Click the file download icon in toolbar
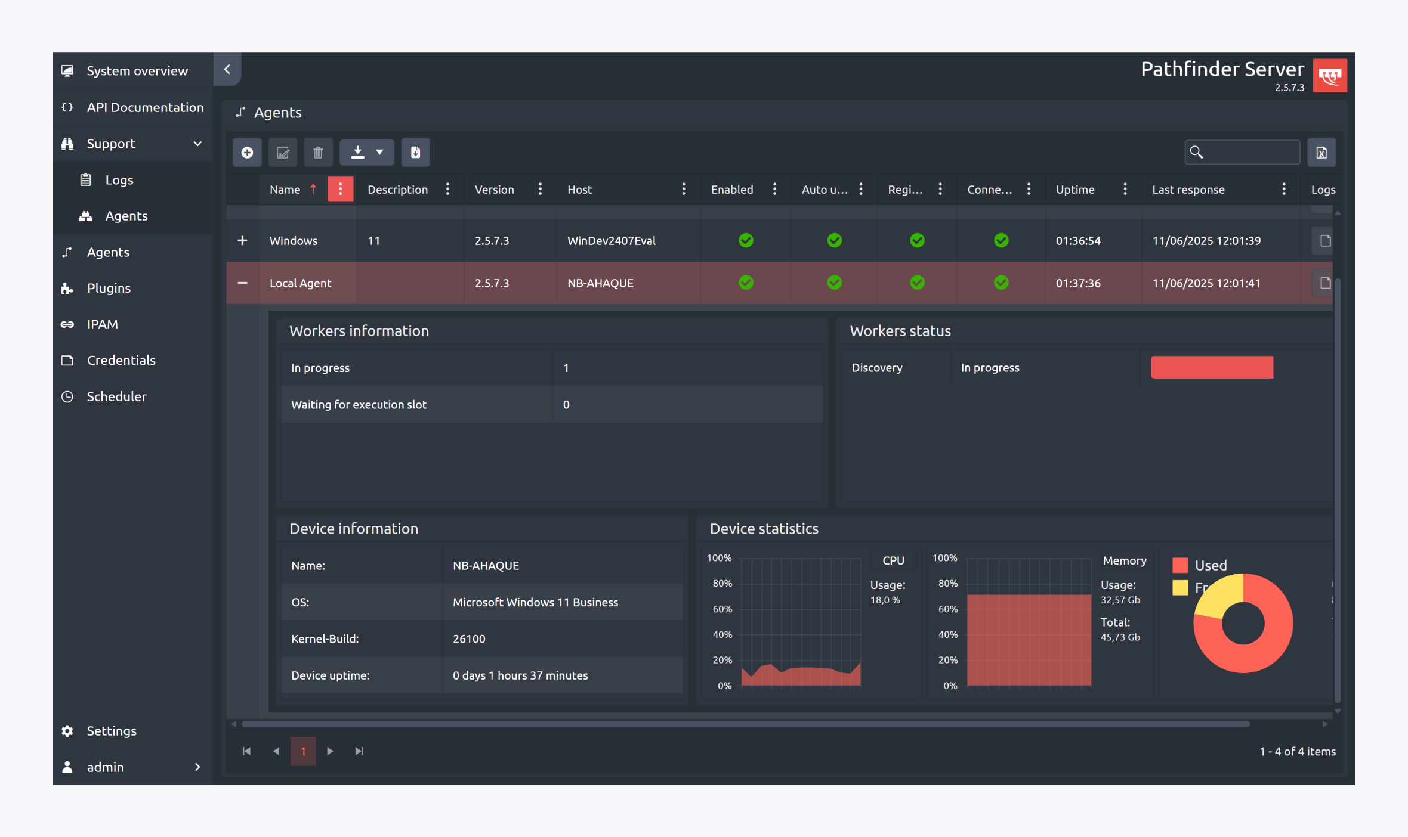Viewport: 1408px width, 837px height. 415,153
